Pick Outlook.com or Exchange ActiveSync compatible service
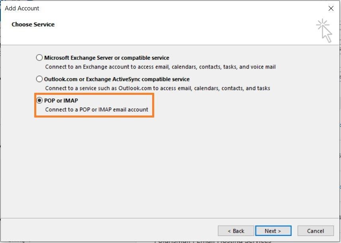This screenshot has width=341, height=243. pyautogui.click(x=39, y=79)
